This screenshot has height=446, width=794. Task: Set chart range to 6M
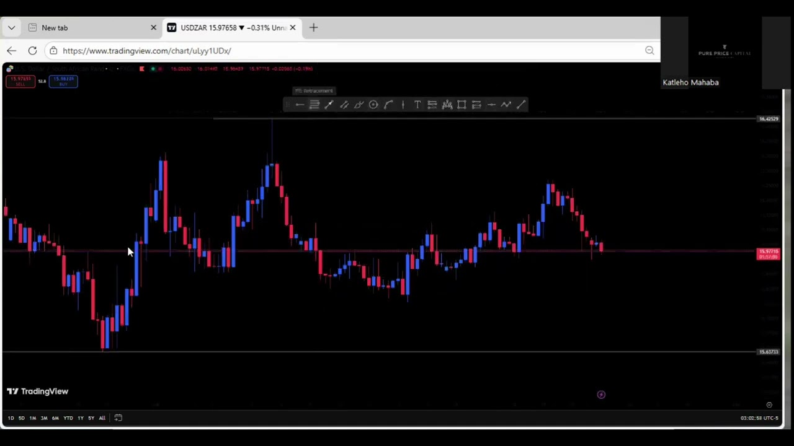coord(55,418)
